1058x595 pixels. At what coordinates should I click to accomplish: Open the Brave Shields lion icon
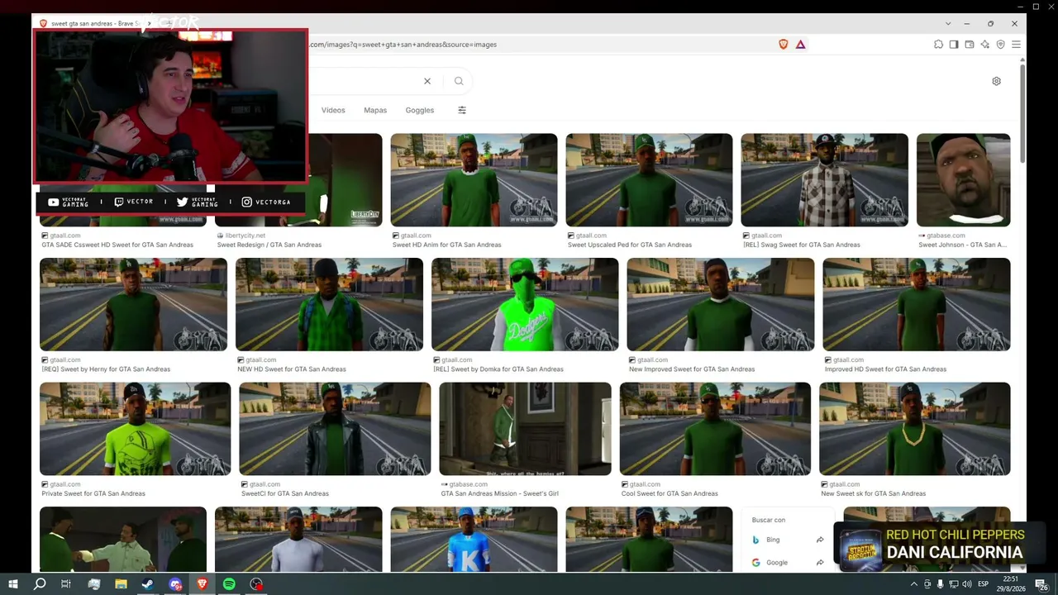click(x=784, y=45)
